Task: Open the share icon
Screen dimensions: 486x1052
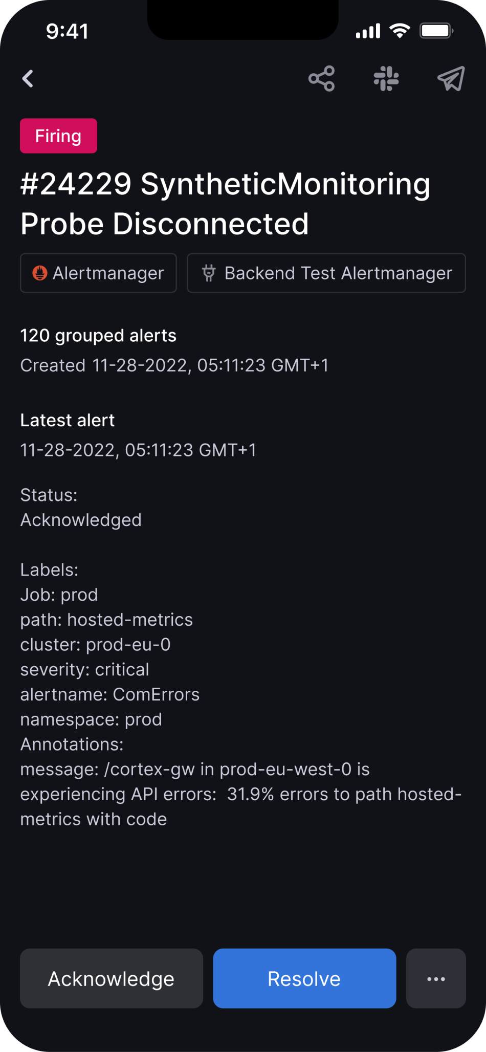Action: [x=321, y=79]
